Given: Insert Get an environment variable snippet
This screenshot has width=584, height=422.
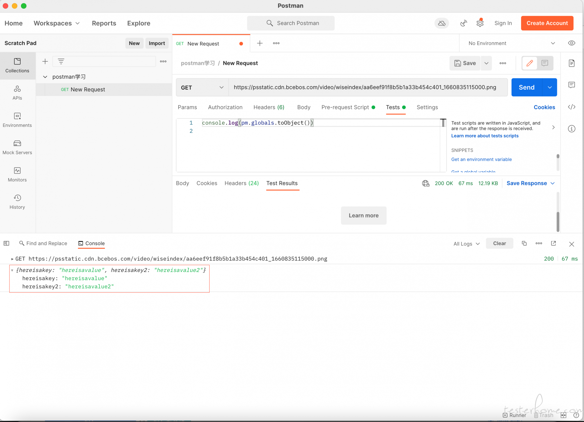Looking at the screenshot, I should [481, 159].
